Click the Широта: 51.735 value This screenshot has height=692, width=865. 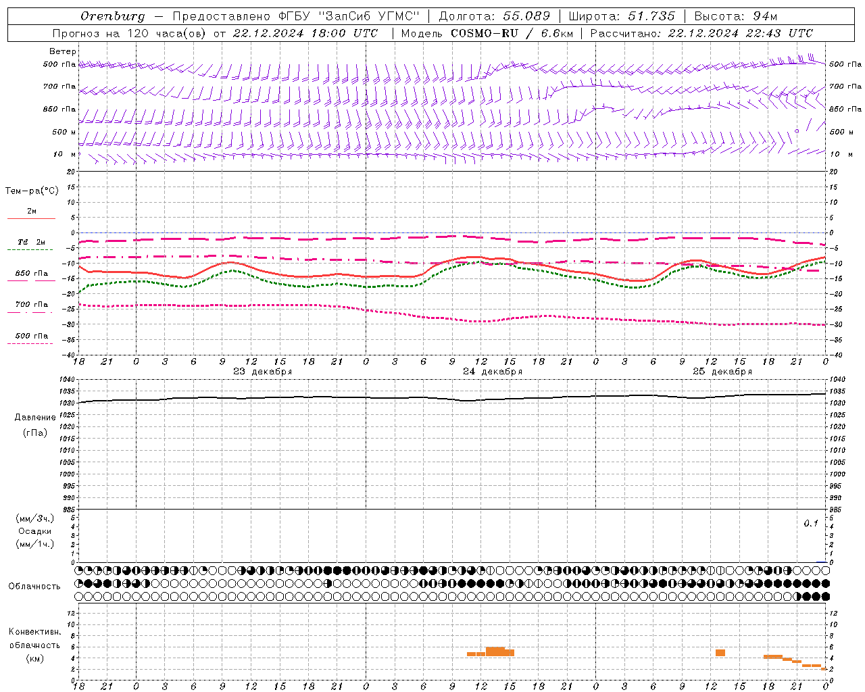[622, 16]
